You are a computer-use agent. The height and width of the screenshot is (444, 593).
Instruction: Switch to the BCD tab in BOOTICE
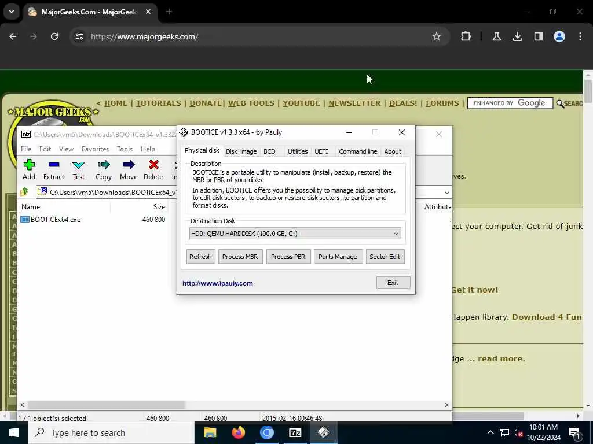(269, 151)
